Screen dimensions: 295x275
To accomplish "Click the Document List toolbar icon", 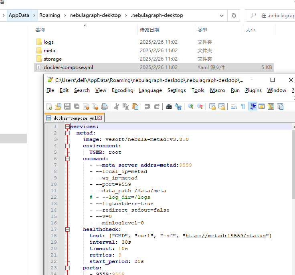I will [280, 106].
